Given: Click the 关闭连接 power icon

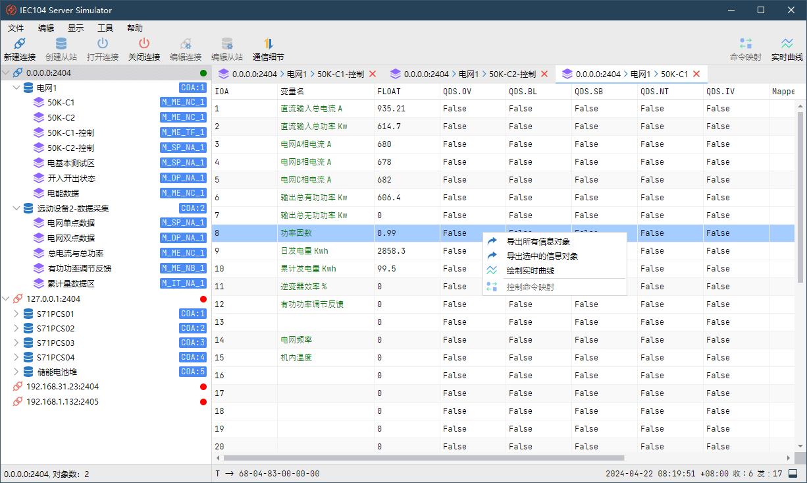Looking at the screenshot, I should tap(143, 44).
